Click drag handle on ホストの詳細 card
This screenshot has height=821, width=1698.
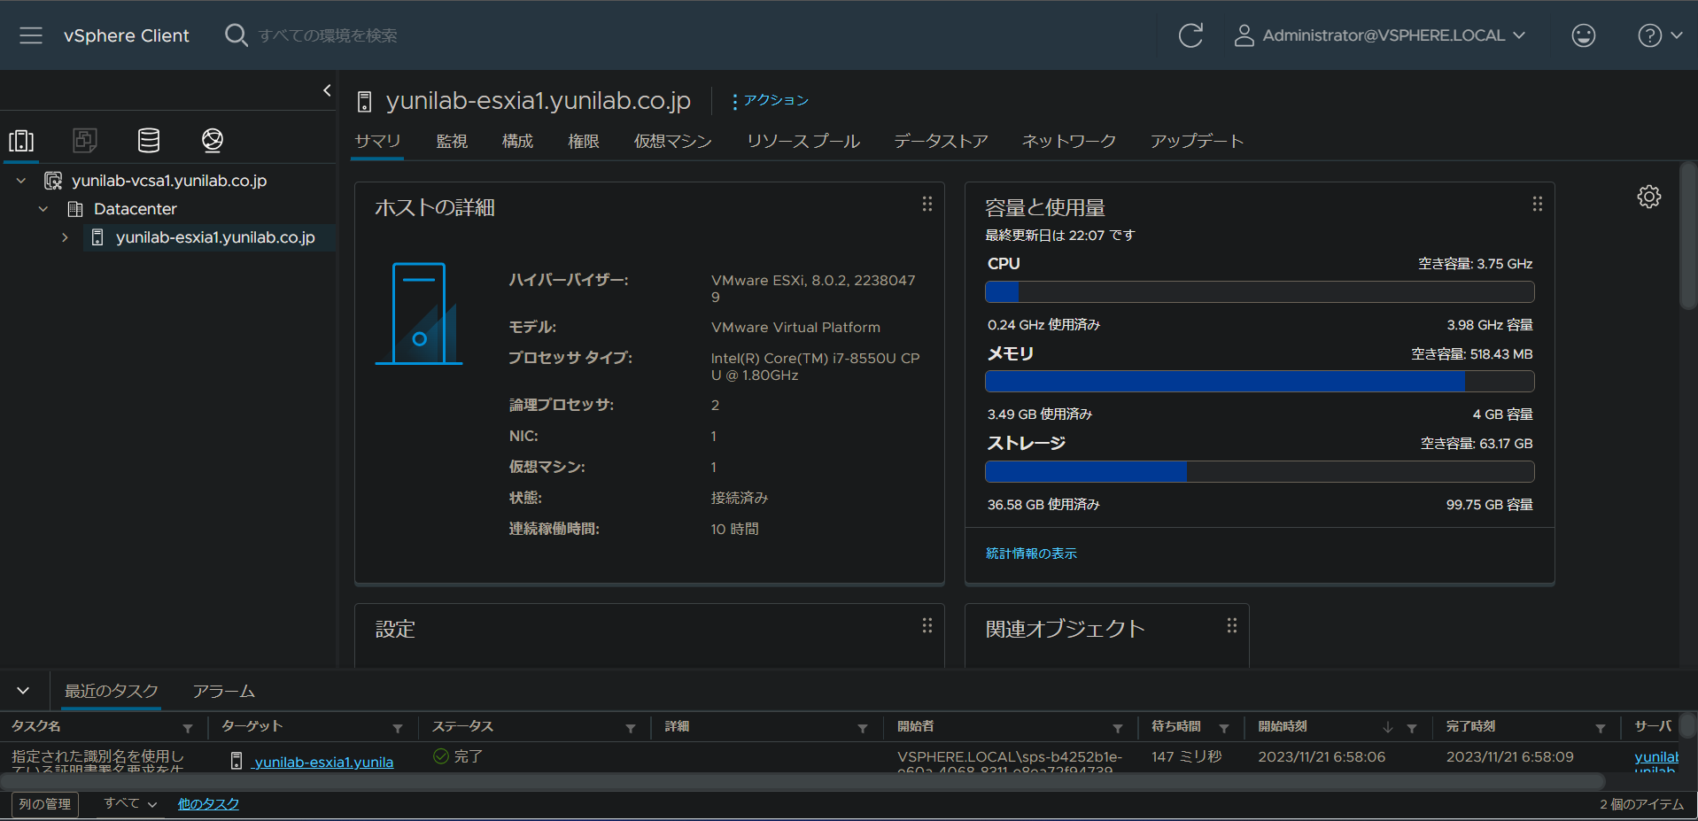click(927, 205)
